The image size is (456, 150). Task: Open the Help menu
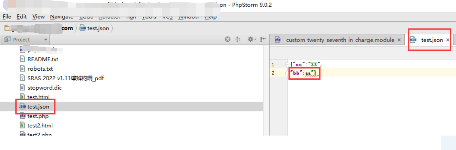(x=211, y=17)
